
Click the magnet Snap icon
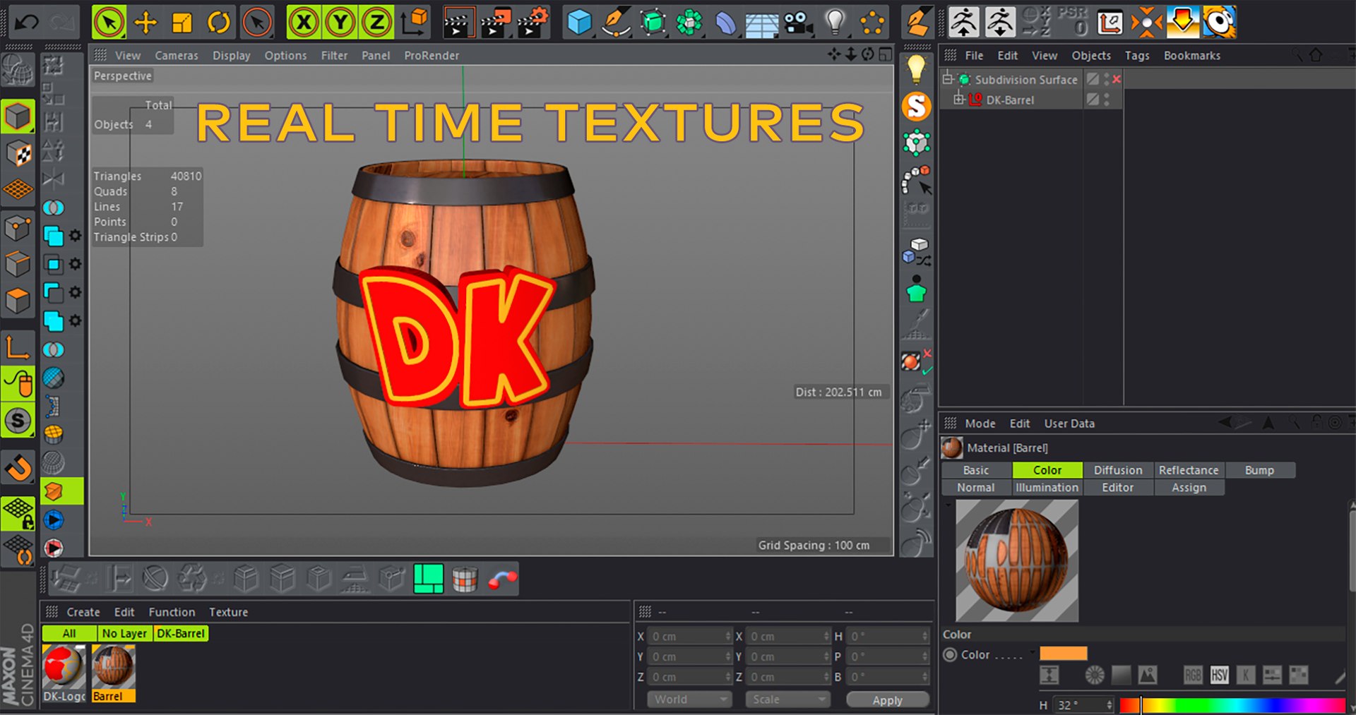18,467
